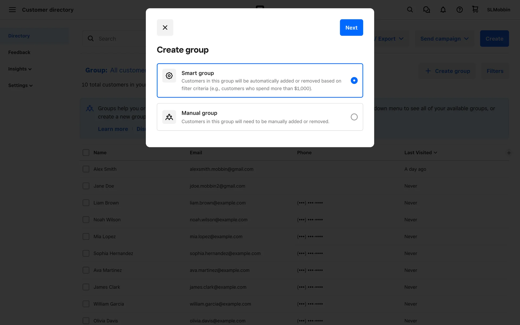Open the notifications bell
The width and height of the screenshot is (520, 325).
[443, 10]
